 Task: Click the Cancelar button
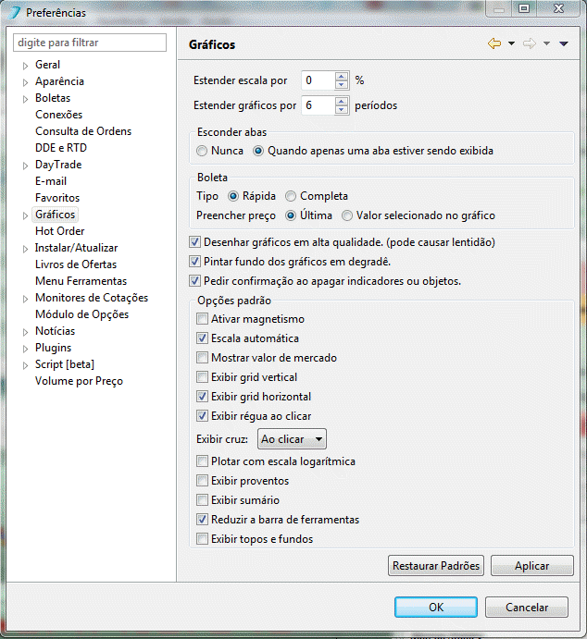[x=527, y=608]
